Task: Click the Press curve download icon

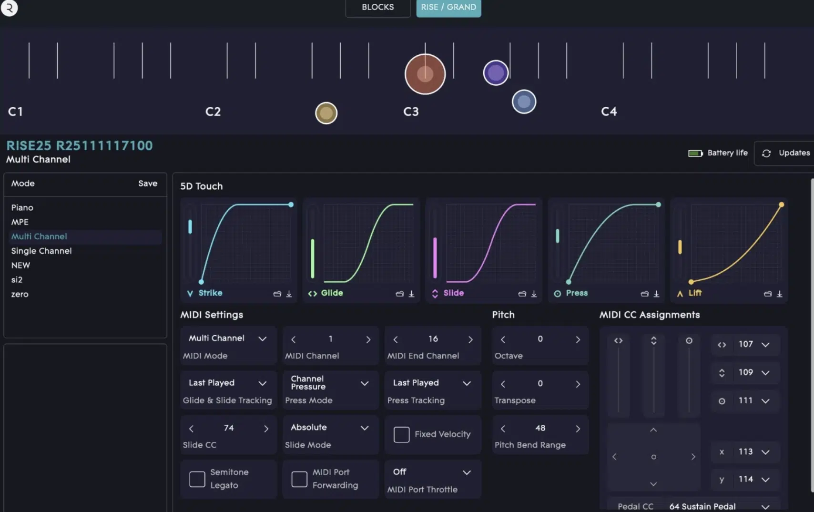Action: pyautogui.click(x=656, y=294)
